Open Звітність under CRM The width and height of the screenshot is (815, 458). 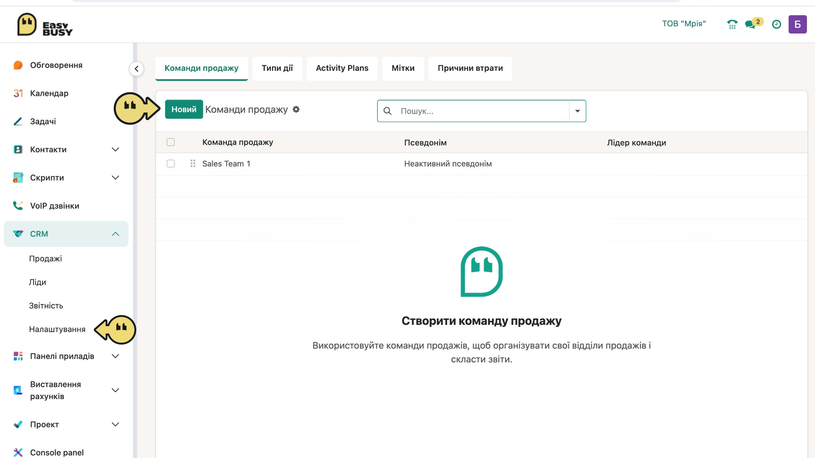[46, 306]
